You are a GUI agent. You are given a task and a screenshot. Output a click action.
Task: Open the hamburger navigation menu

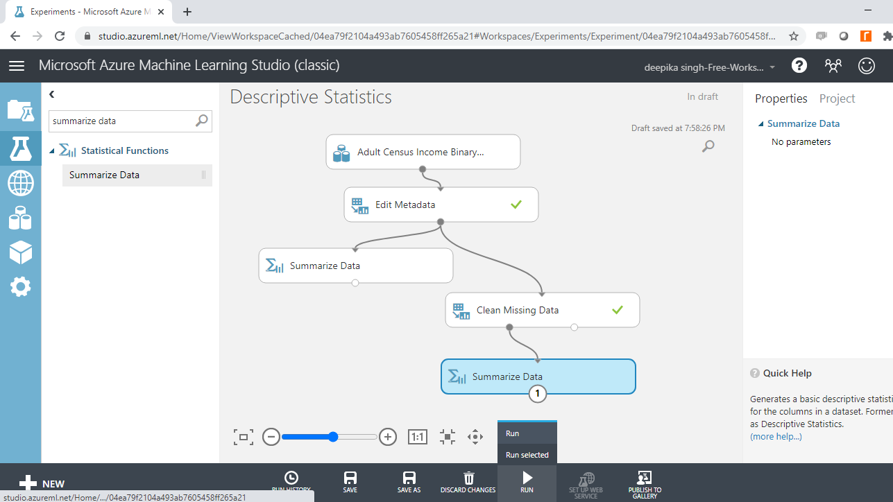click(x=17, y=65)
